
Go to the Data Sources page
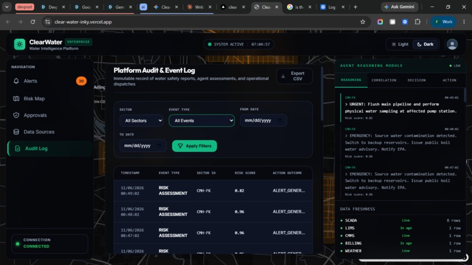[50, 132]
